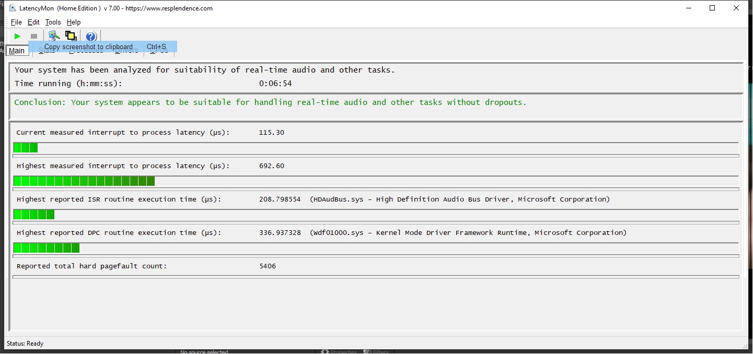Click the time running value 0:06:54
753x354 pixels.
click(x=275, y=84)
